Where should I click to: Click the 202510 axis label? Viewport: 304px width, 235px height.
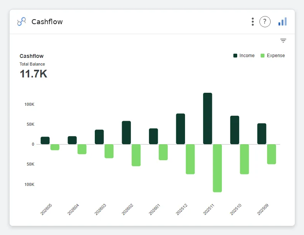[x=236, y=209]
